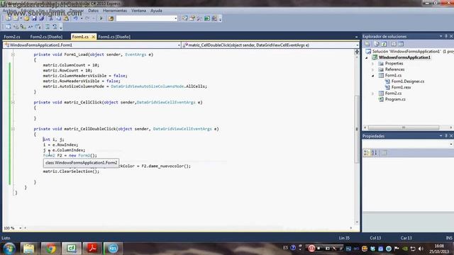Click the Property Pages icon in Properties panel
The width and height of the screenshot is (454, 255).
pyautogui.click(x=384, y=153)
